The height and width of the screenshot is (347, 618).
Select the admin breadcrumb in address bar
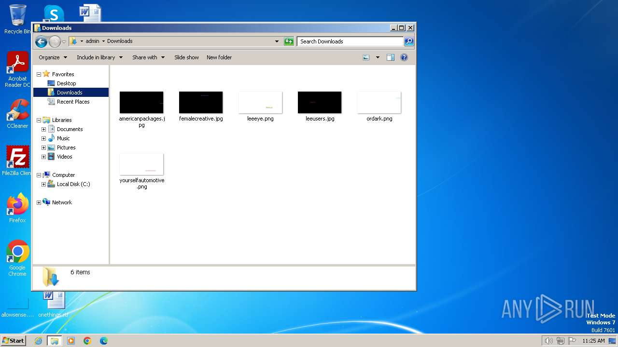[x=92, y=41]
